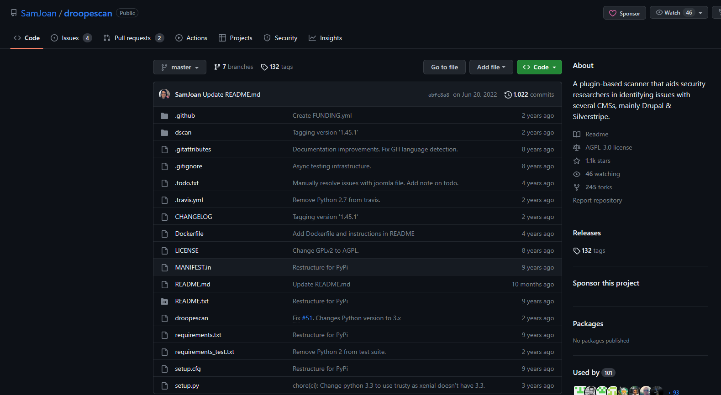Open the Watch notifications dropdown
The image size is (721, 395).
[679, 13]
